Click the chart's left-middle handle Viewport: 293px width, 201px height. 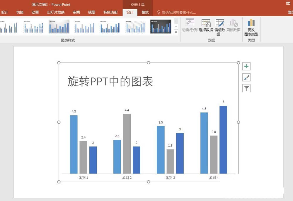[x=59, y=122]
